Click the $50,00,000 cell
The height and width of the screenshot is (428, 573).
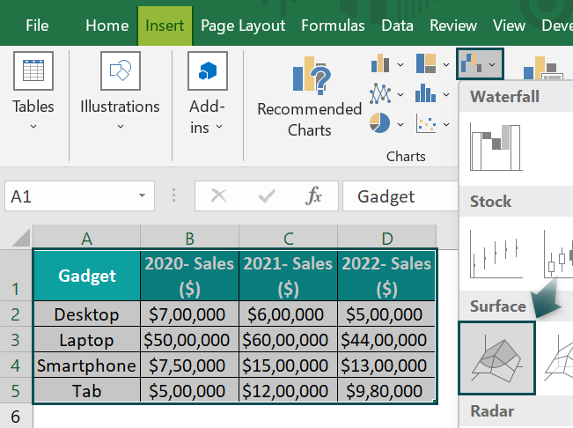[189, 340]
